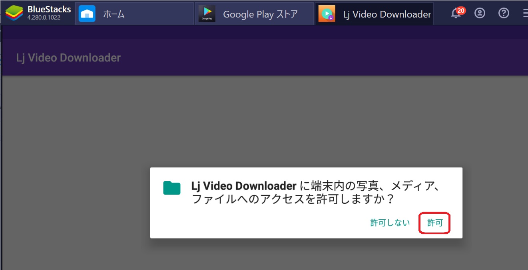Image resolution: width=528 pixels, height=270 pixels.
Task: Open notifications via the bell icon
Action: 455,13
